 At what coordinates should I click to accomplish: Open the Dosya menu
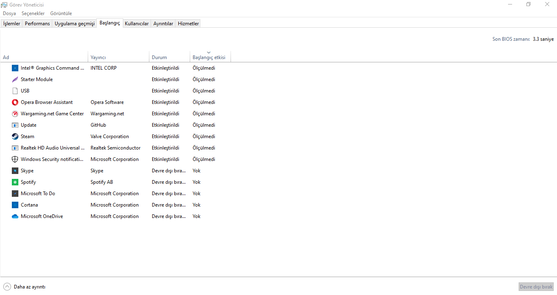(9, 13)
